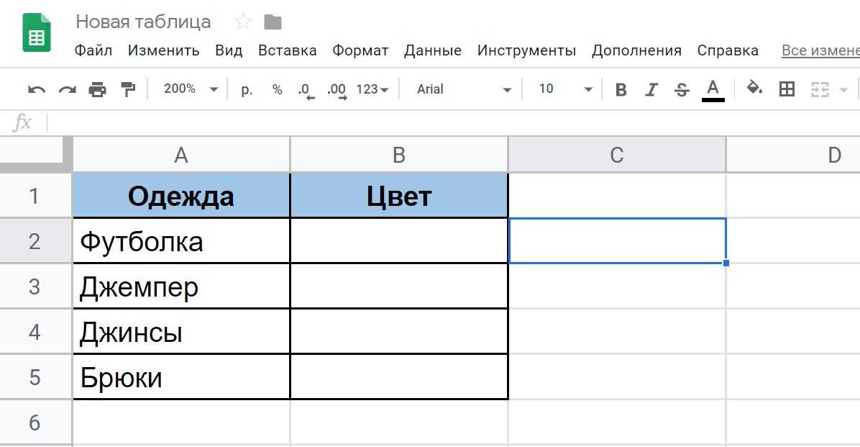Open the font size 10 dropdown
This screenshot has width=860, height=447.
click(565, 89)
